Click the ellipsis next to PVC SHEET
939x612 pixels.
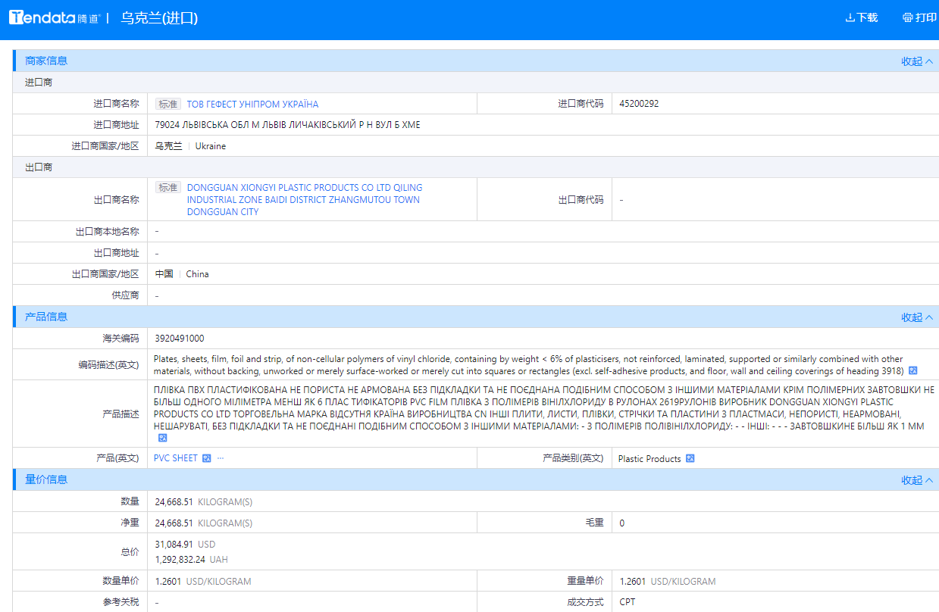221,458
